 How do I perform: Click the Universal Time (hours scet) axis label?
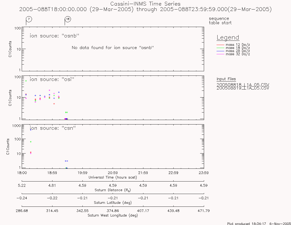113,177
